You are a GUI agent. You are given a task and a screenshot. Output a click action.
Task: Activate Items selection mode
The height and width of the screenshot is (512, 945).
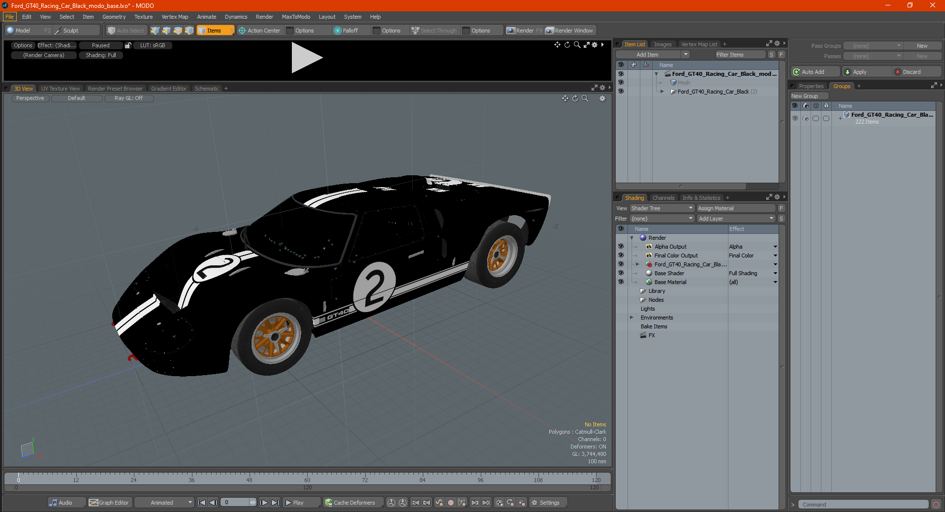click(x=215, y=31)
